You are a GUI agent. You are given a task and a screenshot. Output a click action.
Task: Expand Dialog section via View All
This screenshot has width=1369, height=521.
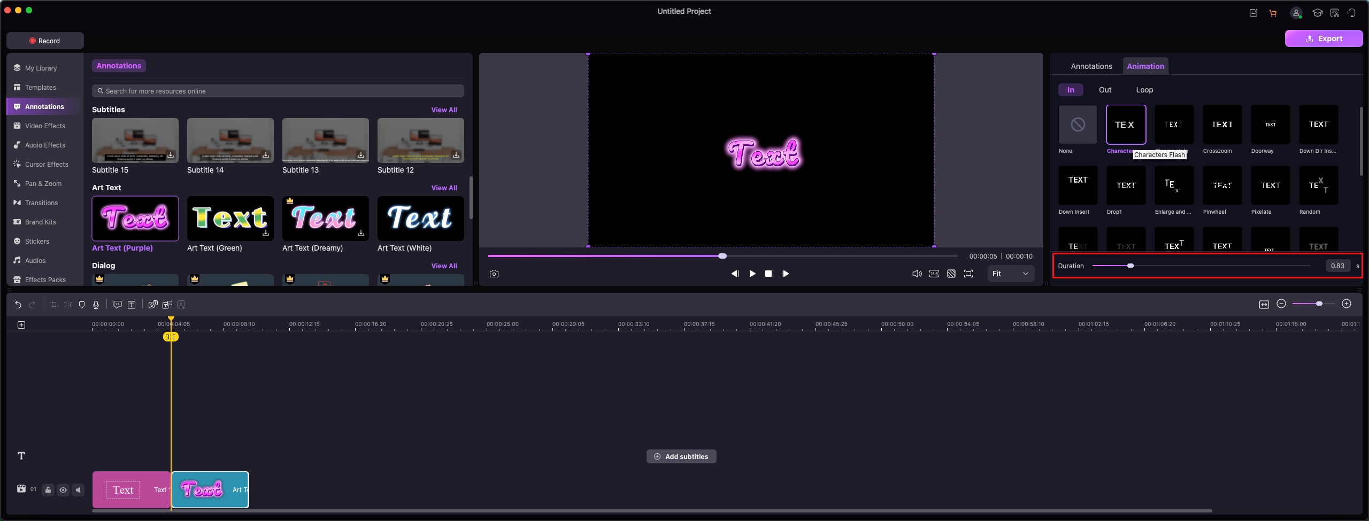[x=444, y=265]
